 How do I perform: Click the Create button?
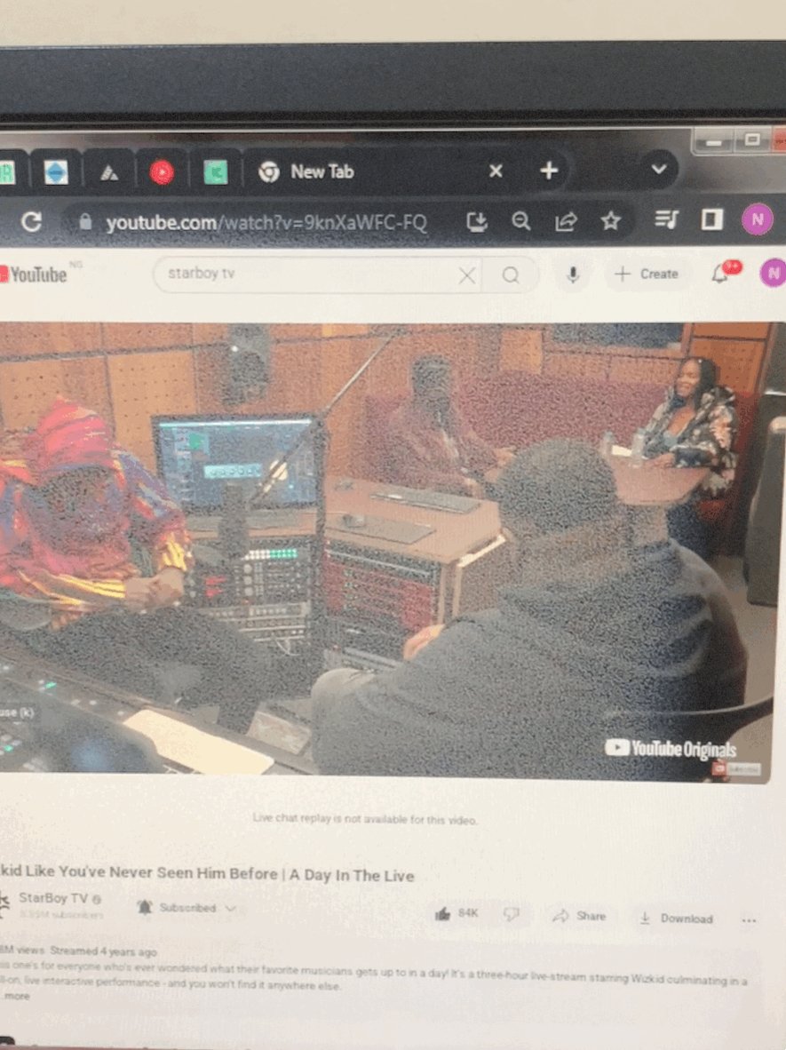(647, 274)
